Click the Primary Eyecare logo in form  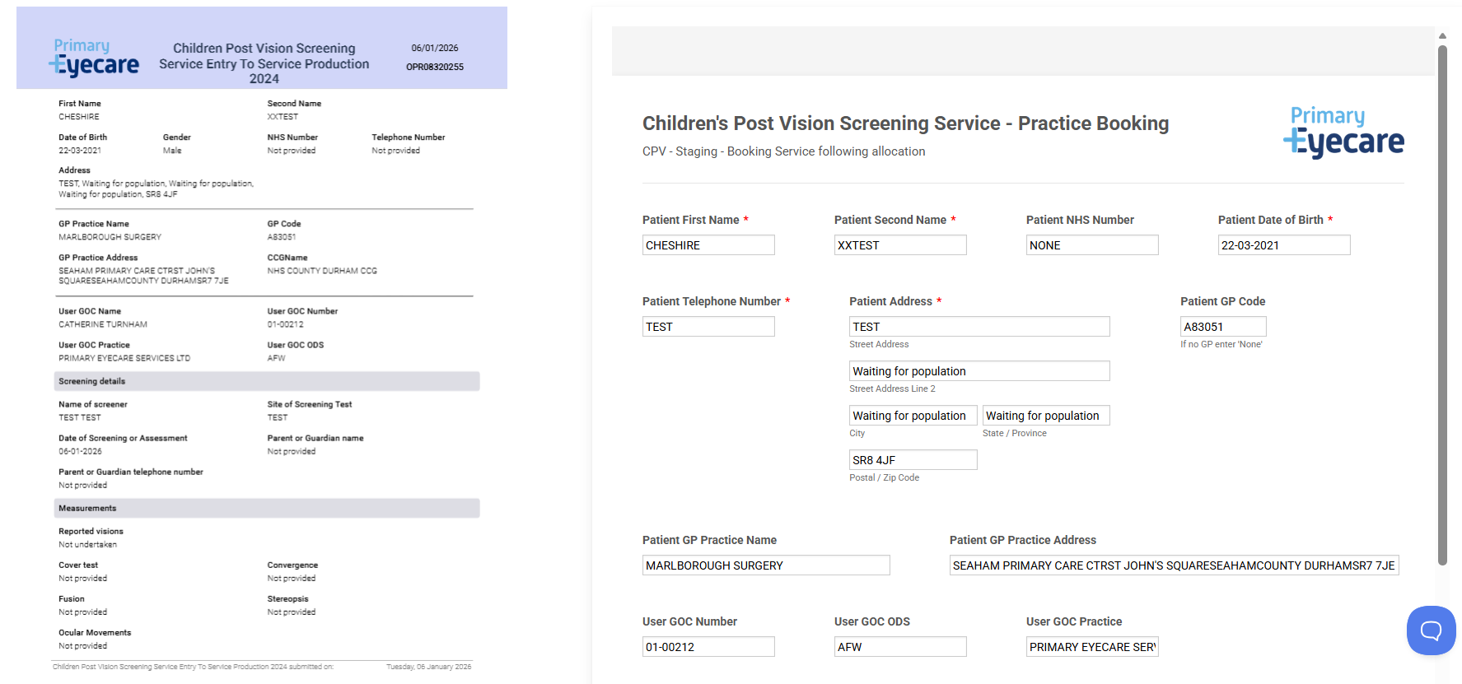pyautogui.click(x=1343, y=132)
